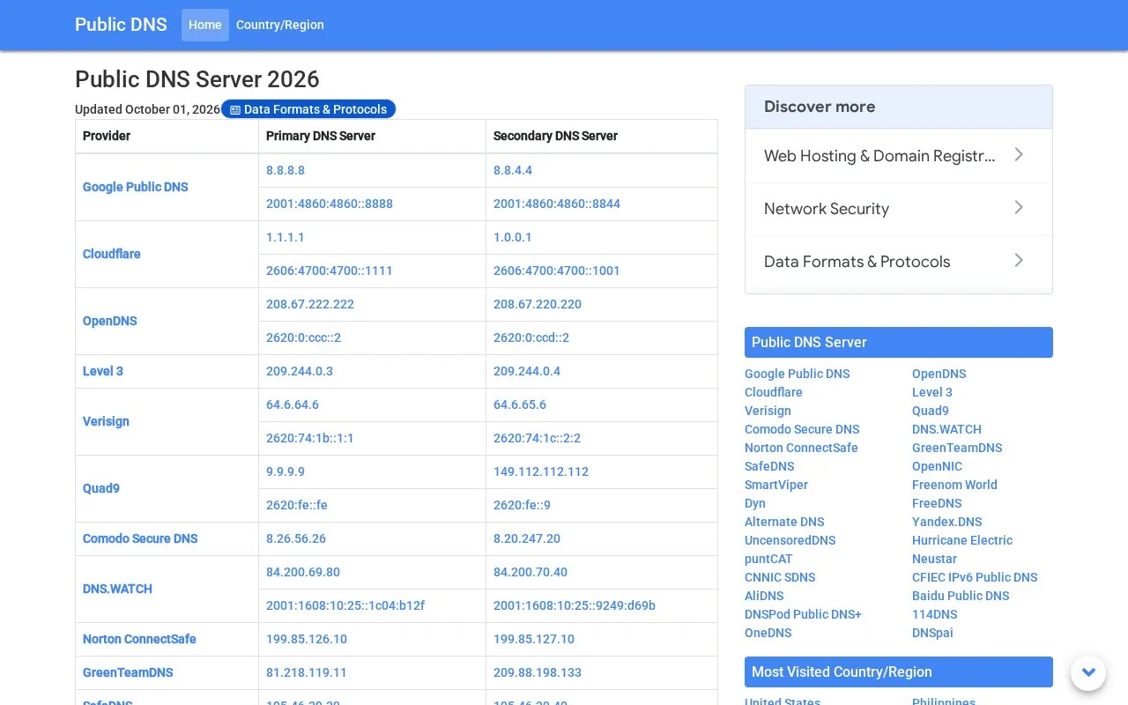The image size is (1128, 705).
Task: Open Verisign provider in table
Action: [106, 421]
